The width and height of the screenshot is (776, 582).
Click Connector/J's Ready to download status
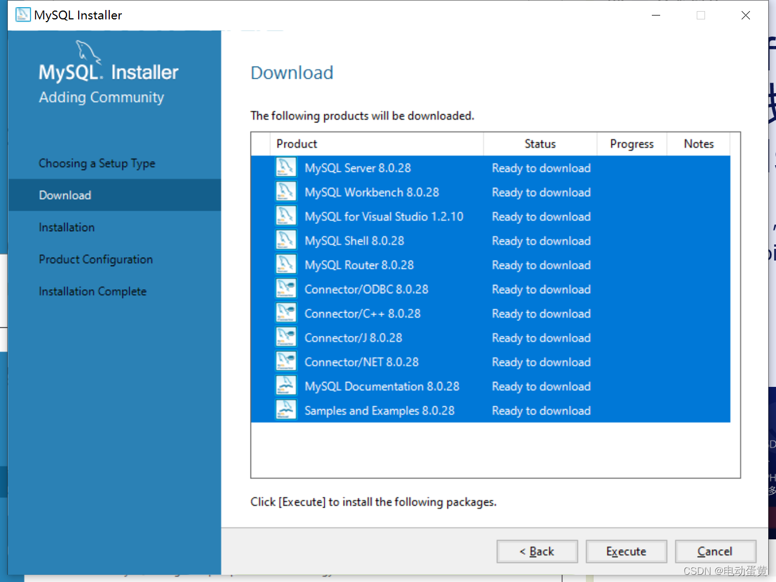pyautogui.click(x=541, y=338)
